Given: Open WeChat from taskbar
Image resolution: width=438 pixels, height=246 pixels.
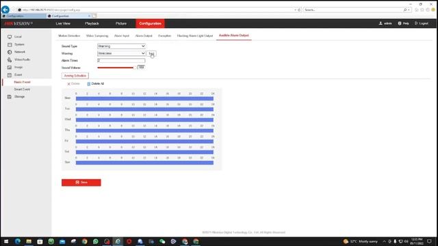Looking at the screenshot, I should pos(162,241).
